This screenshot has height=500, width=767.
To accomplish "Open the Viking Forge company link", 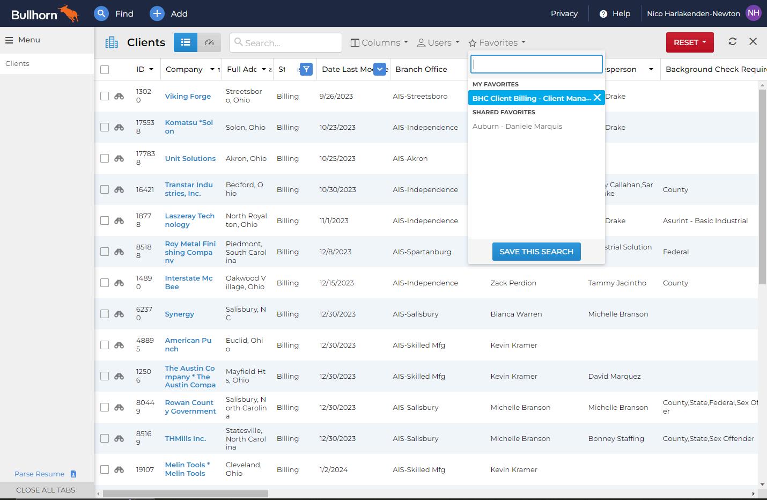I will point(188,96).
